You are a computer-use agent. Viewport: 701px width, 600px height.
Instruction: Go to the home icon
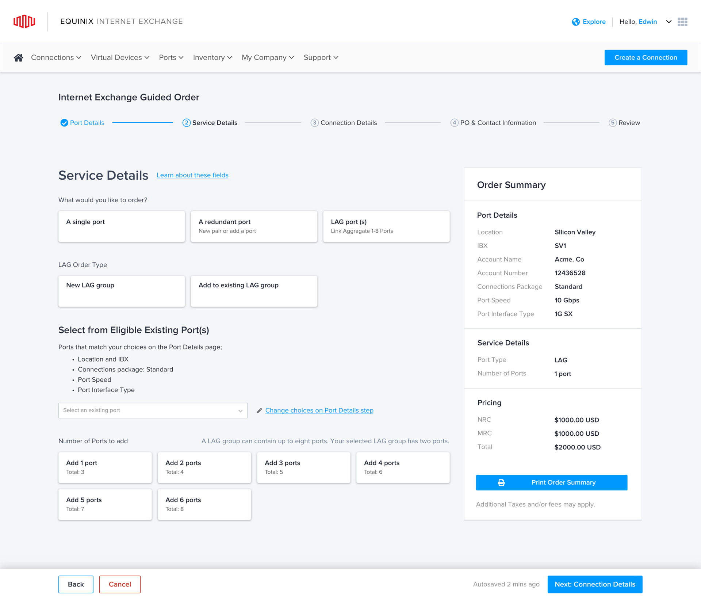(x=18, y=58)
